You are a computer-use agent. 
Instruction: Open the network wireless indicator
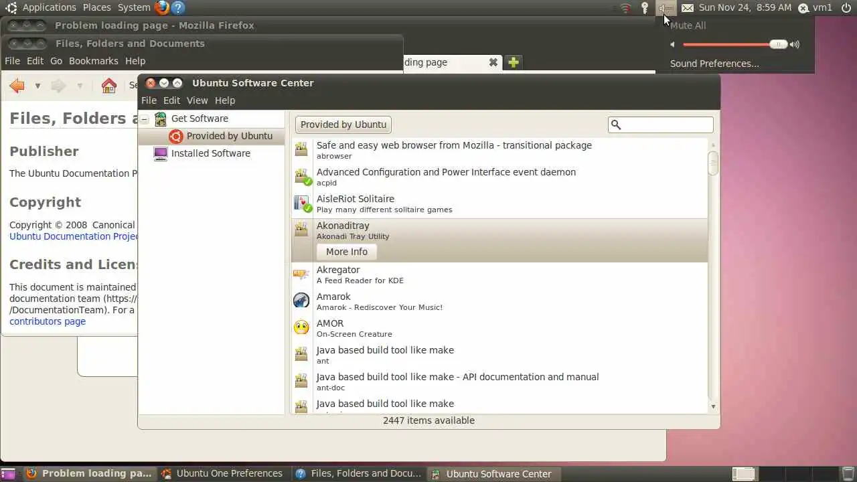coord(625,8)
